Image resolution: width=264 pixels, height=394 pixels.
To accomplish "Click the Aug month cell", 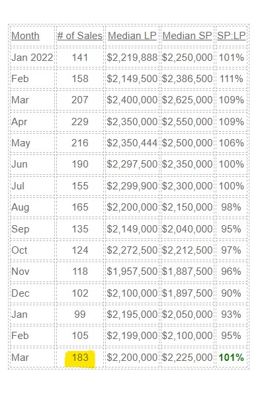I will 21,207.
